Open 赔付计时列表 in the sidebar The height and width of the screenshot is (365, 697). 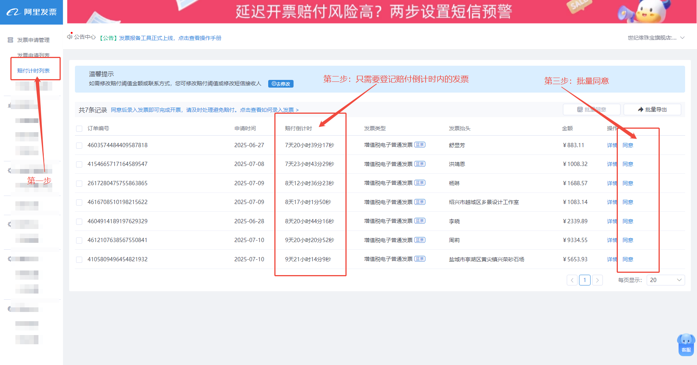coord(33,71)
